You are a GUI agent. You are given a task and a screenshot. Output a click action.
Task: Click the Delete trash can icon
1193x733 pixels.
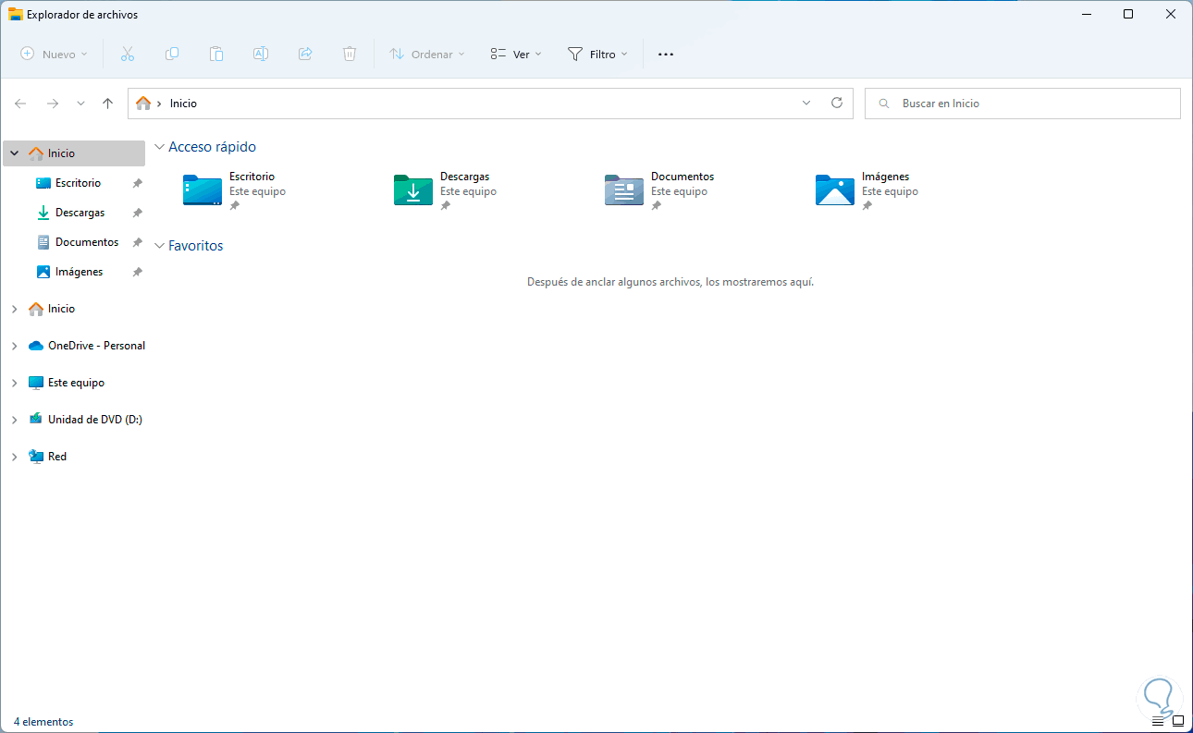(x=350, y=55)
